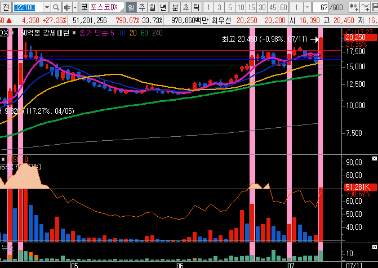Select the 분 minute period button
The width and height of the screenshot is (378, 268).
coord(175,7)
